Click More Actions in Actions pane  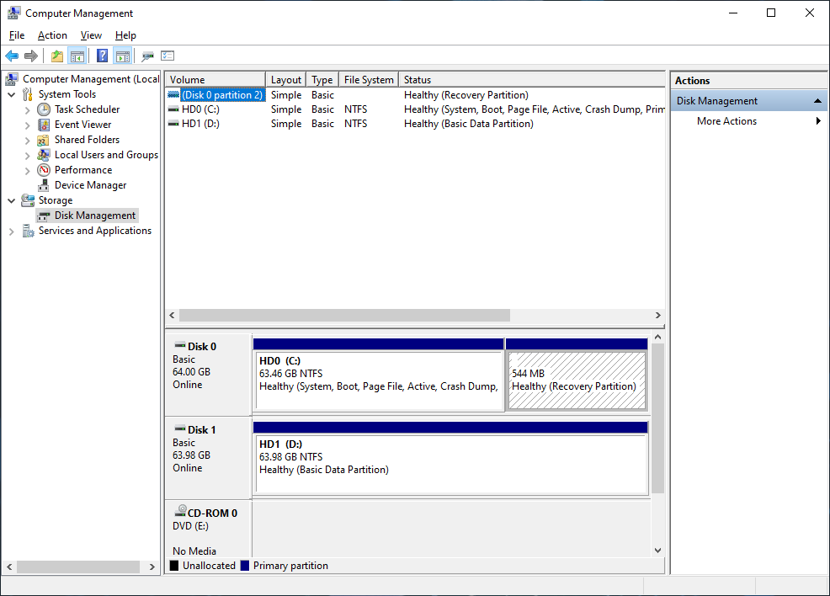pyautogui.click(x=726, y=121)
